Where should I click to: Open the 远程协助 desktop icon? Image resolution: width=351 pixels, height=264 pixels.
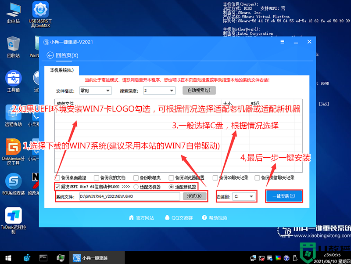click(14, 116)
